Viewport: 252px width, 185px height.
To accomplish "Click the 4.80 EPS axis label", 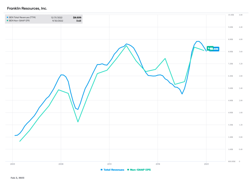I will click(241, 15).
